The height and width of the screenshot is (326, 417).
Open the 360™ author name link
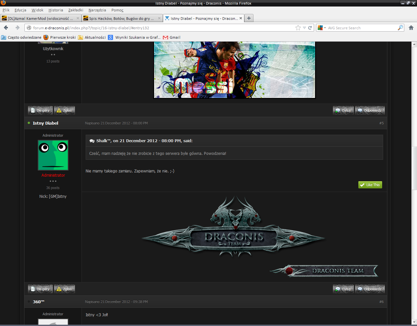39,302
